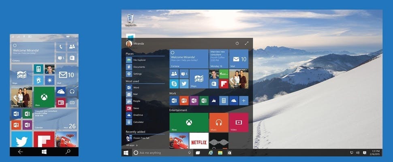Click the 1:31 PM taskbar clock
Image resolution: width=393 pixels, height=162 pixels.
click(374, 153)
